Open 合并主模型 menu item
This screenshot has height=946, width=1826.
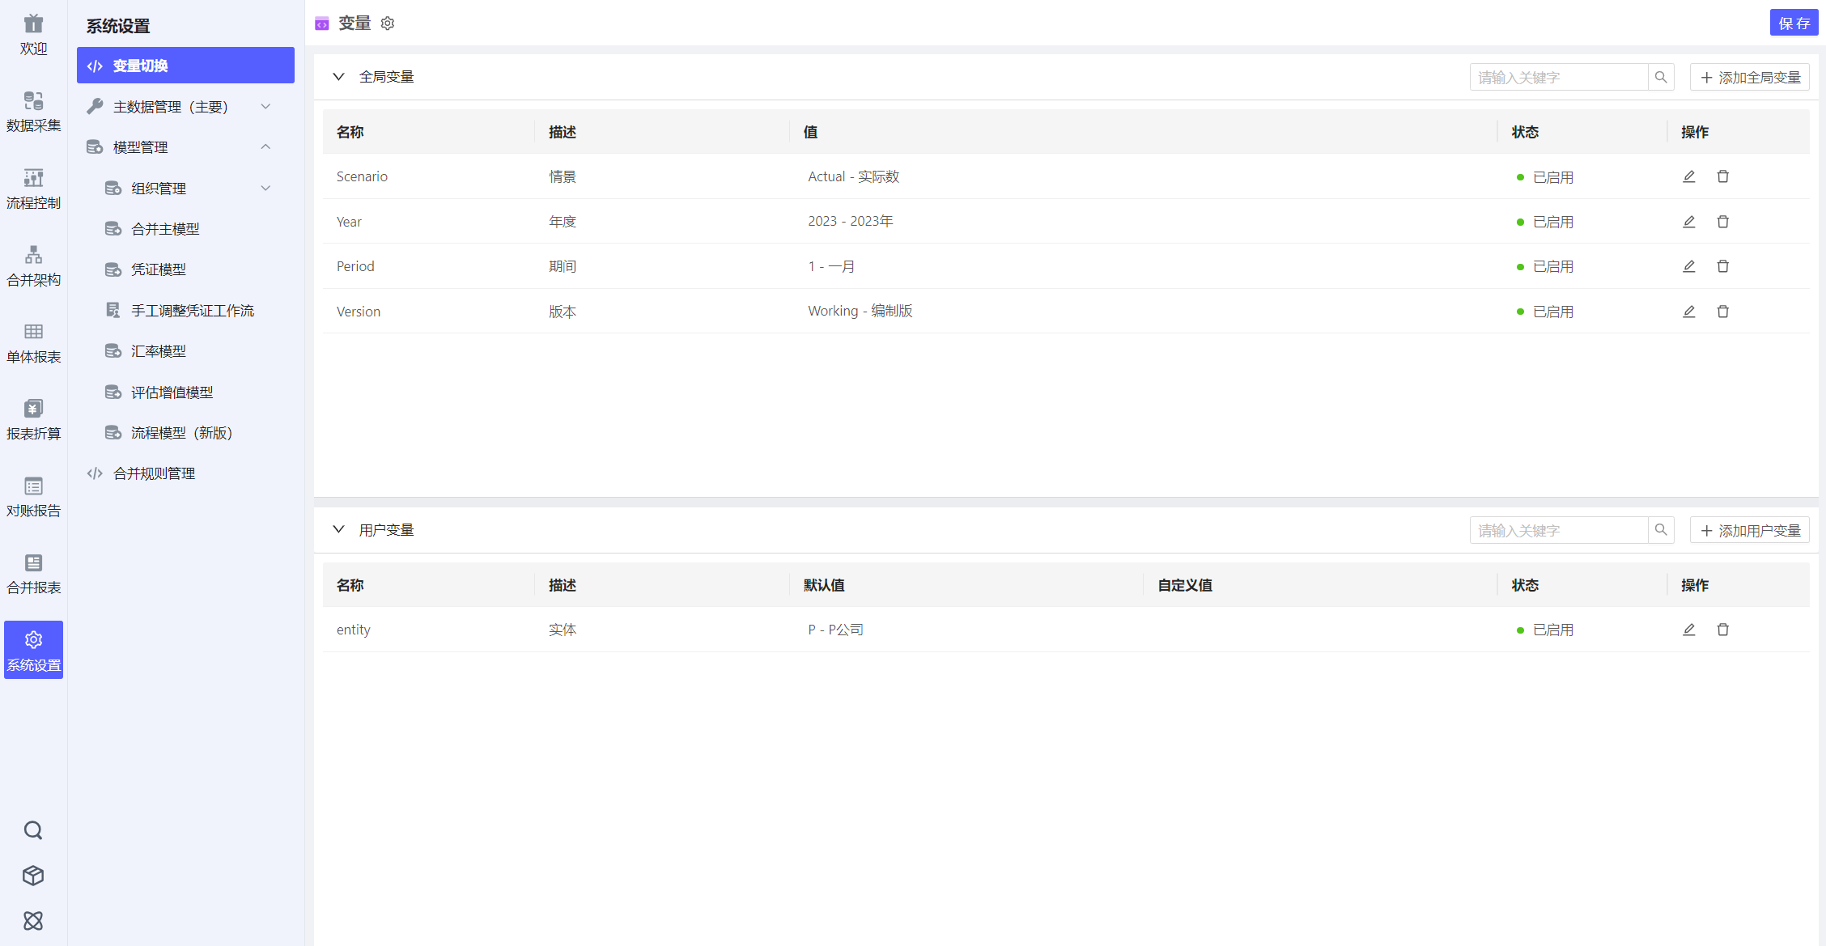coord(165,229)
